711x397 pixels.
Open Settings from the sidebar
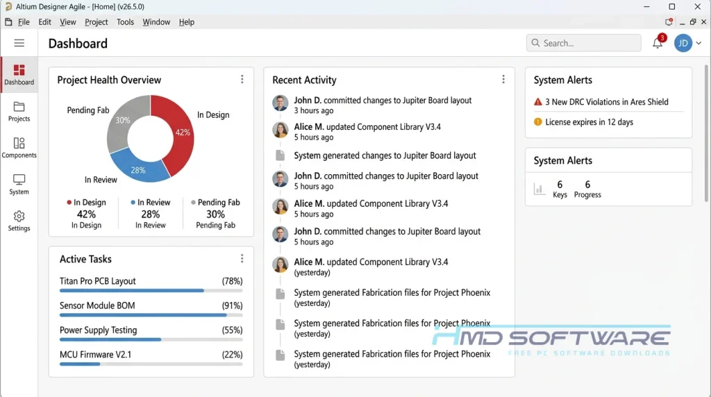(19, 221)
